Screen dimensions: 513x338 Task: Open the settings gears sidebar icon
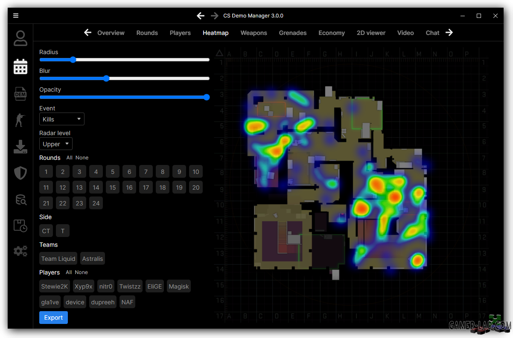tap(20, 251)
